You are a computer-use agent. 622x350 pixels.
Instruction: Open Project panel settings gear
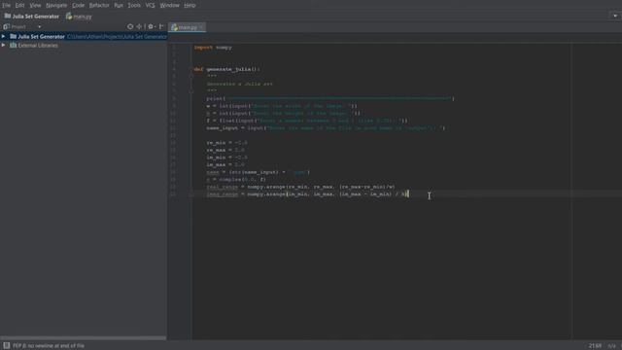pyautogui.click(x=151, y=26)
